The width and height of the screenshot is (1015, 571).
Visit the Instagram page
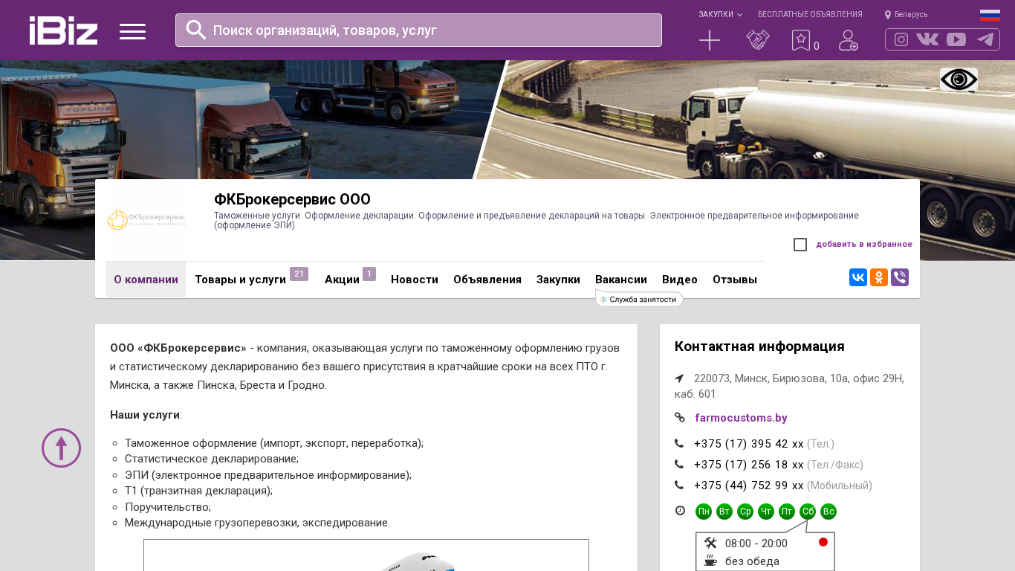901,39
